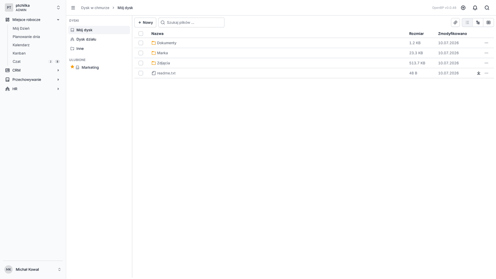Click the Zdjęcia folder icon
The width and height of the screenshot is (496, 279).
click(153, 63)
